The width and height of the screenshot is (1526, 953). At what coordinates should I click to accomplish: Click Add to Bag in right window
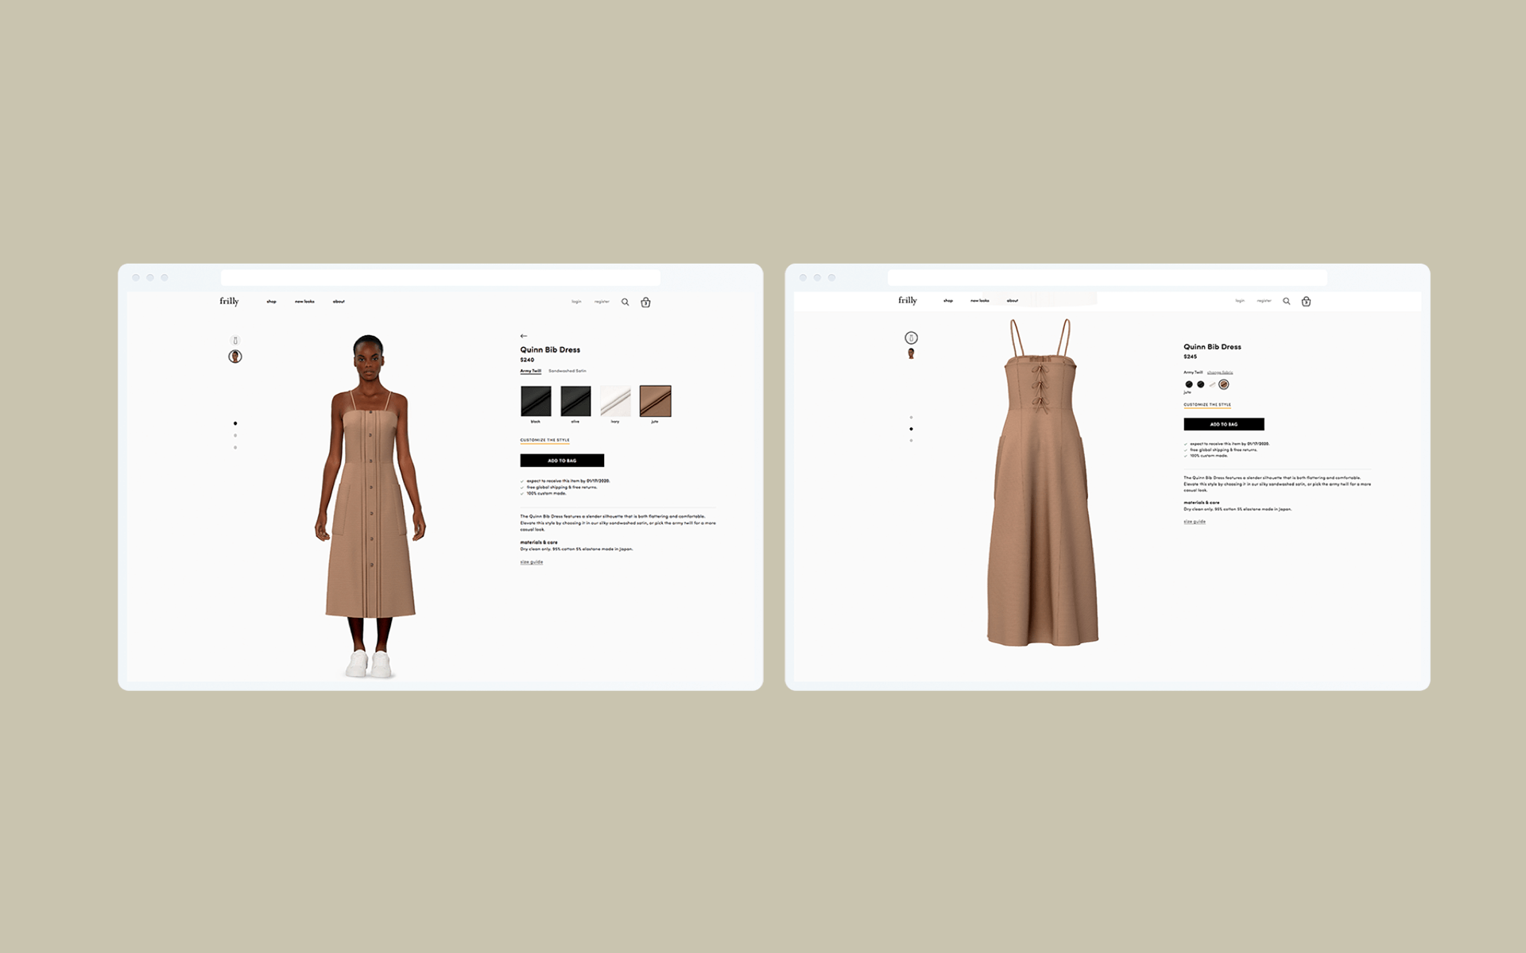1223,424
